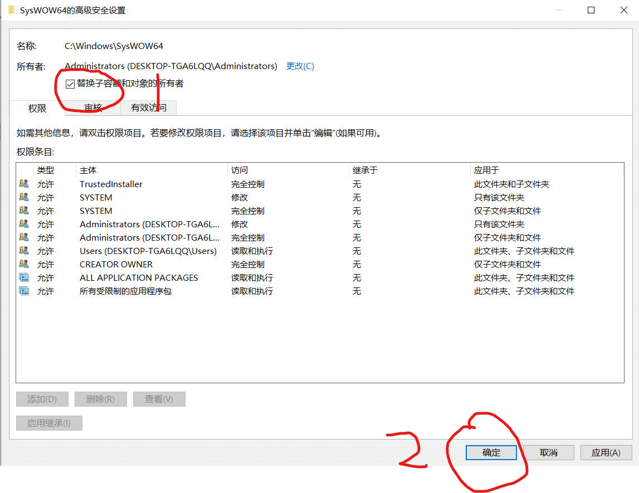Toggle the 替换子容器和对象的所有者 checkbox
The image size is (639, 493).
click(70, 84)
